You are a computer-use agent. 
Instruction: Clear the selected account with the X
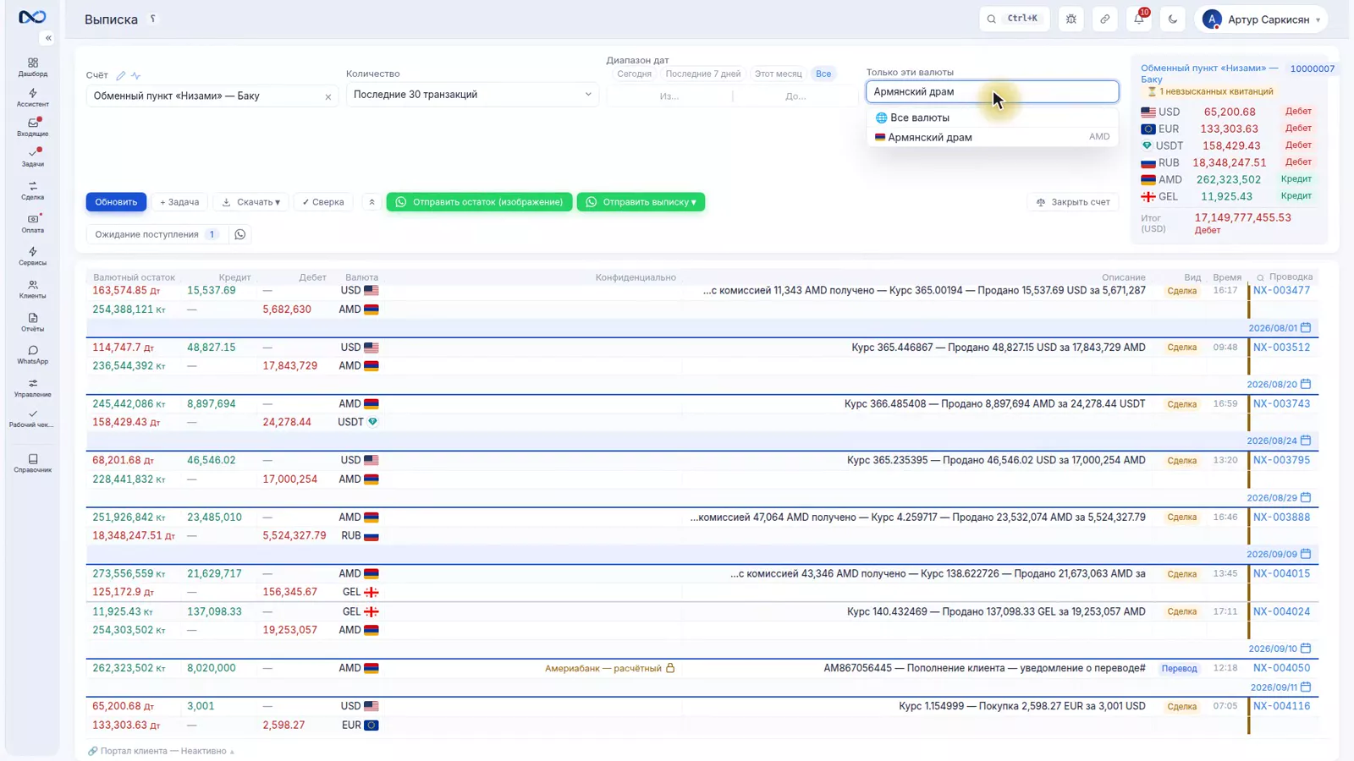pyautogui.click(x=328, y=96)
